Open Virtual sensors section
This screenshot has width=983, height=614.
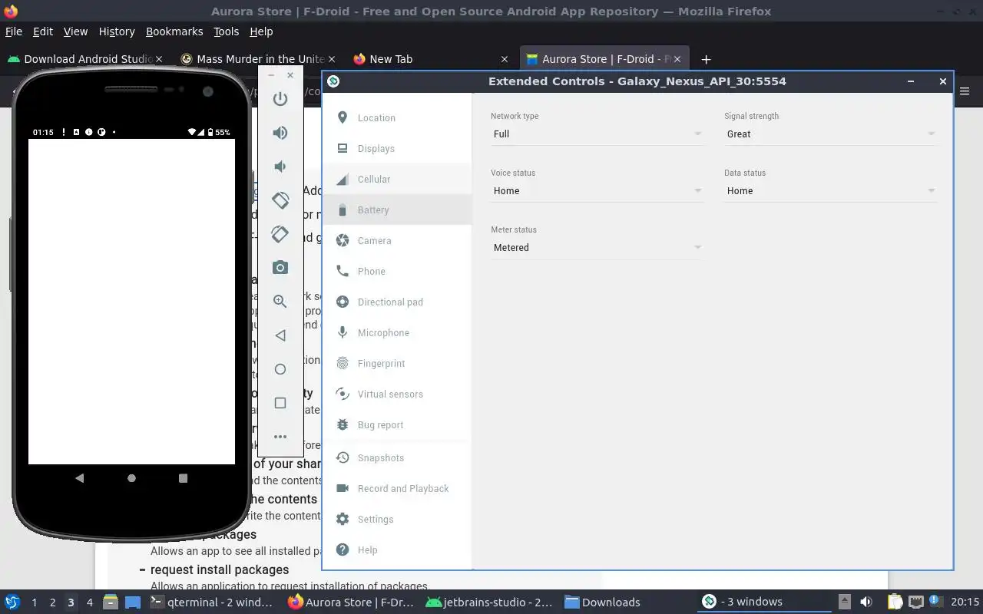(x=397, y=394)
